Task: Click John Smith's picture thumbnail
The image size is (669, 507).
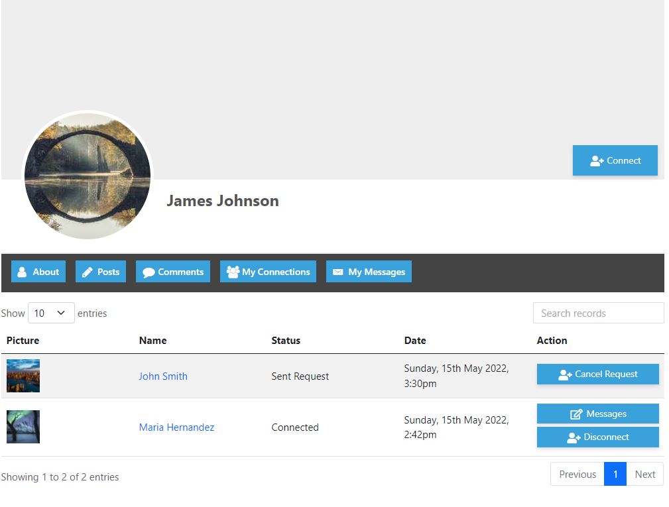Action: click(23, 376)
